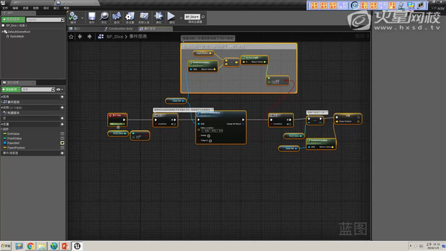Toggle the Teleport checkbox on the node
Image resolution: width=446 pixels, height=251 pixels.
210,141
